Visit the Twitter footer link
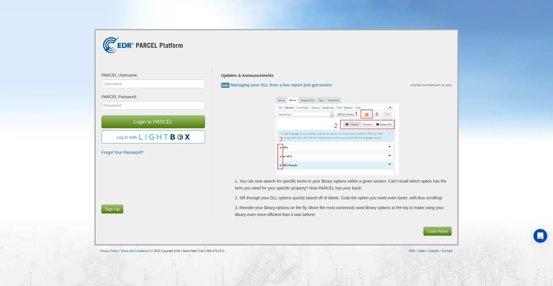The height and width of the screenshot is (286, 553). tap(421, 251)
